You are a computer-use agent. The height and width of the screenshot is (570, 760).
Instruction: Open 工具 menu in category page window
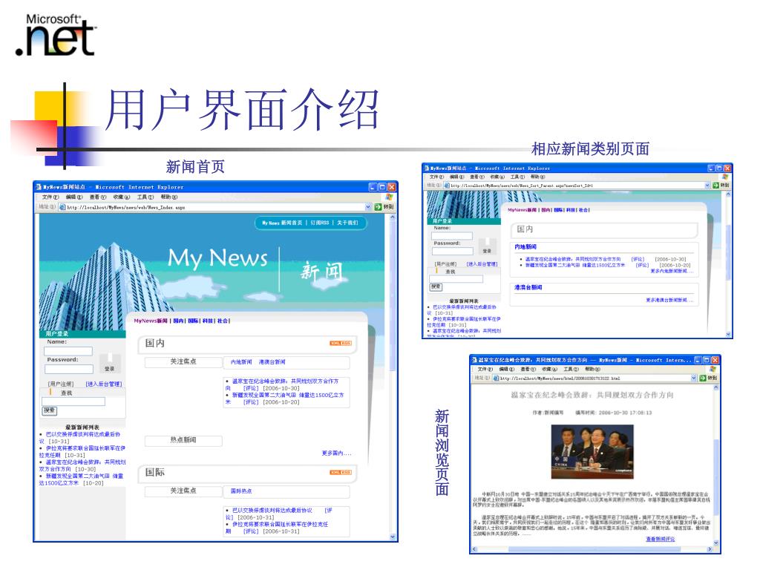pyautogui.click(x=517, y=177)
